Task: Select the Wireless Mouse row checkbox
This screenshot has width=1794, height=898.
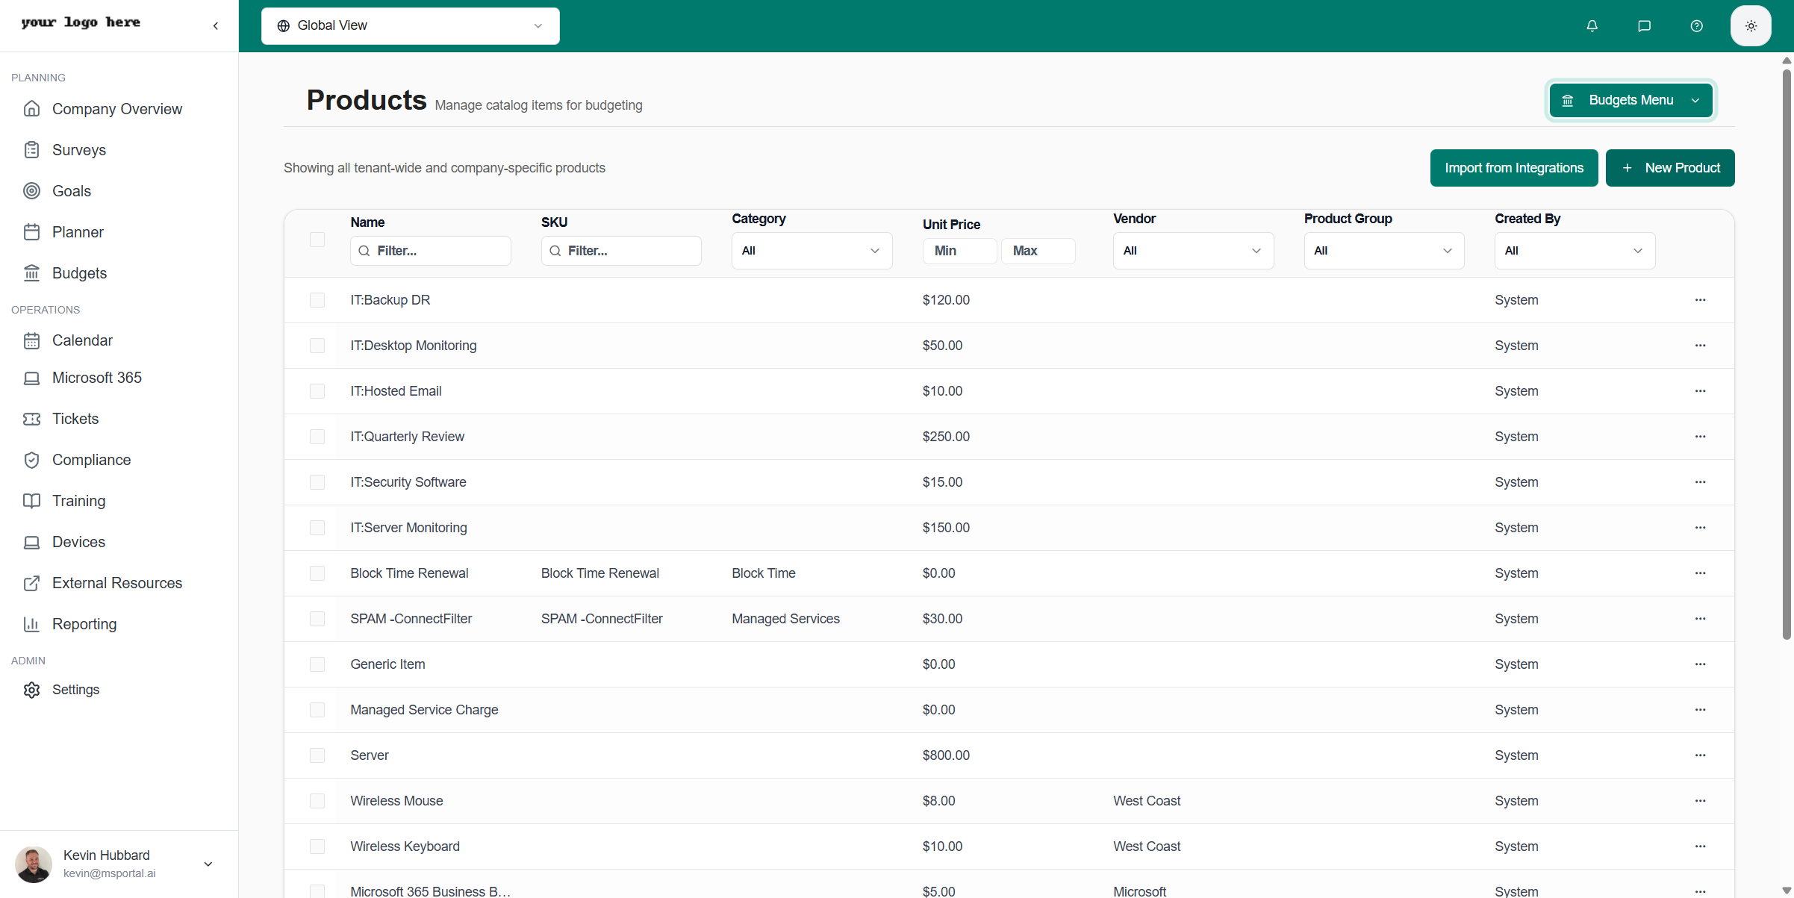Action: click(x=317, y=801)
